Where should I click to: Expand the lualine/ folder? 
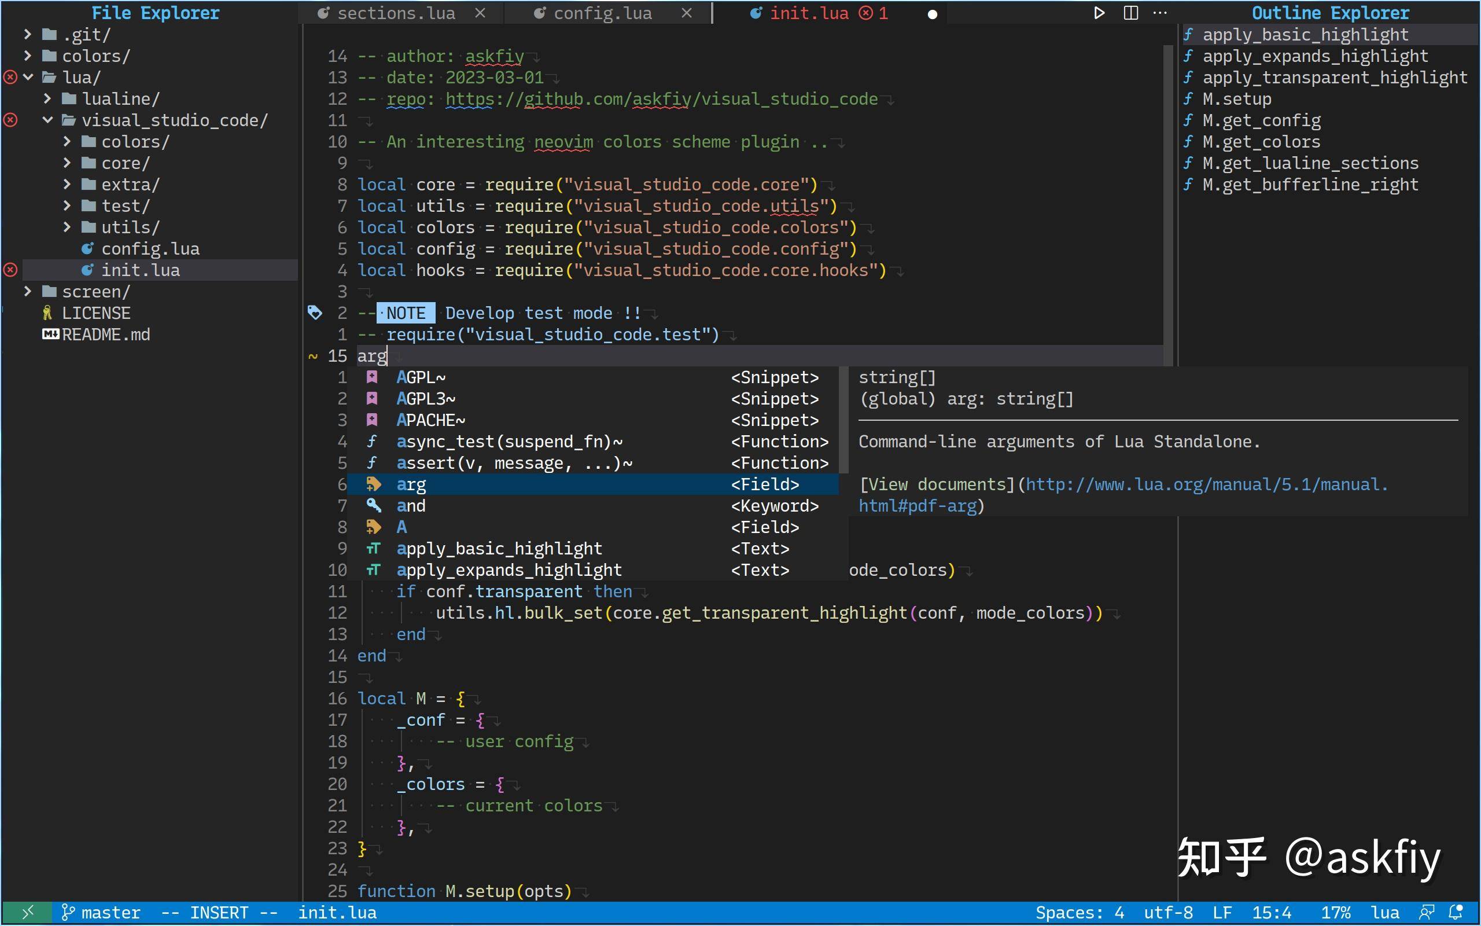tap(47, 98)
